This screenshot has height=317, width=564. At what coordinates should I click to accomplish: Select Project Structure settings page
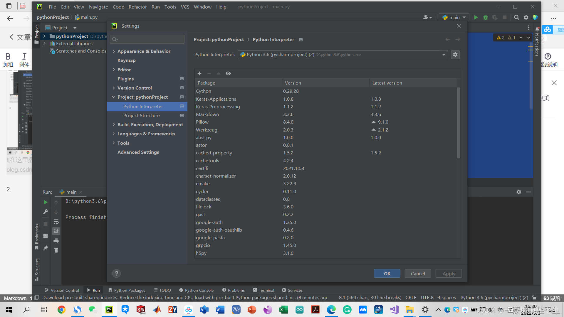[141, 116]
